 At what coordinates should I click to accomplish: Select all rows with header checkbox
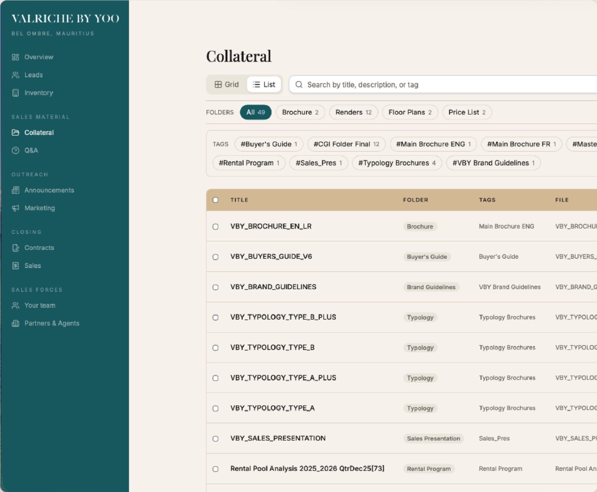tap(216, 200)
